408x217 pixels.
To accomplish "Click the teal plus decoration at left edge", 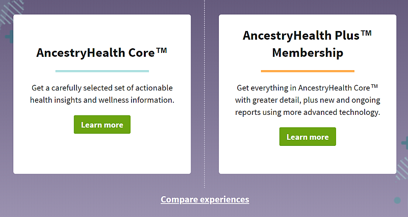I will click(x=9, y=37).
